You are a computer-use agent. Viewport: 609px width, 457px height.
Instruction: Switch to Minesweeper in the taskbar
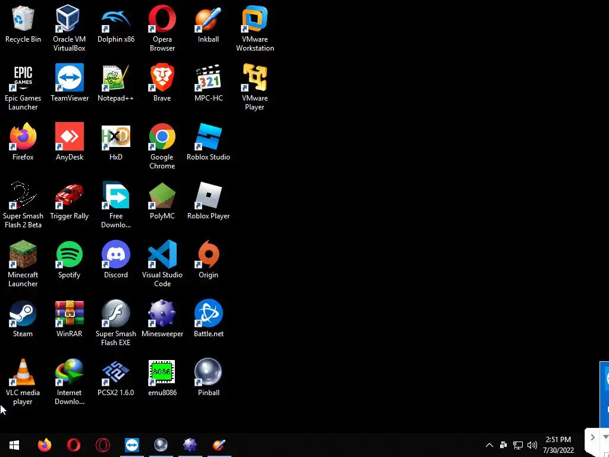(x=190, y=445)
